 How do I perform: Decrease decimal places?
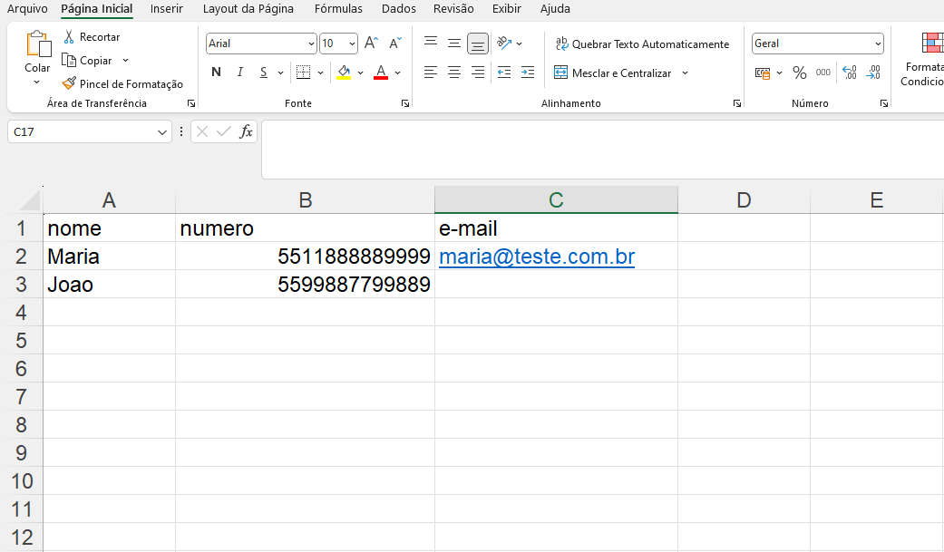873,73
